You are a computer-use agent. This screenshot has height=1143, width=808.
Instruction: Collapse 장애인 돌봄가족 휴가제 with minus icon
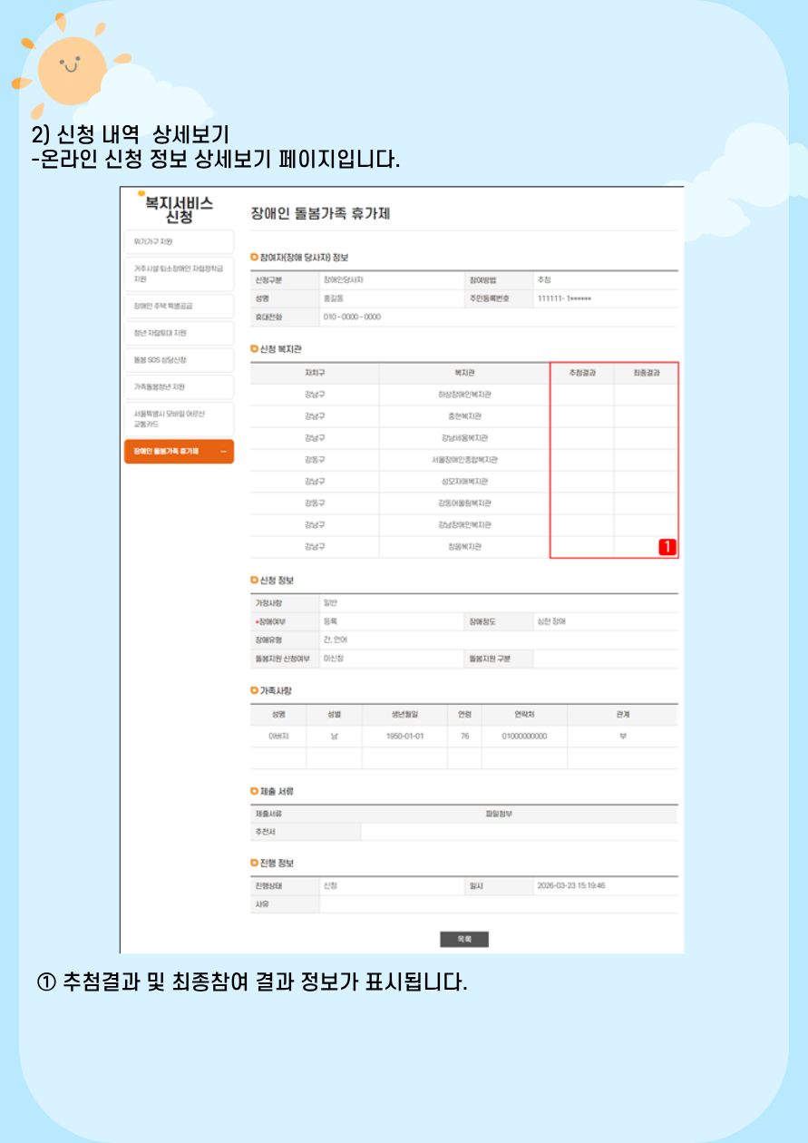pos(223,452)
